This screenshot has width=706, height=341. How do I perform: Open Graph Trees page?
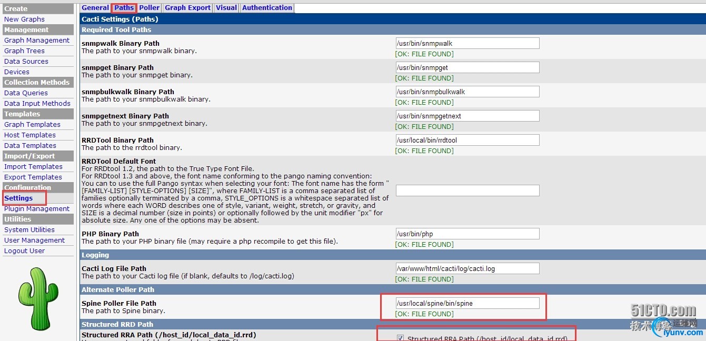tap(24, 51)
